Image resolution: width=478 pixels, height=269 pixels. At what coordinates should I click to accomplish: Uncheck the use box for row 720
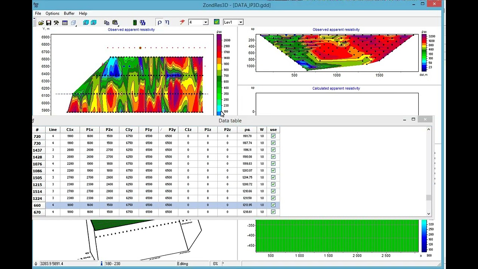pyautogui.click(x=273, y=136)
